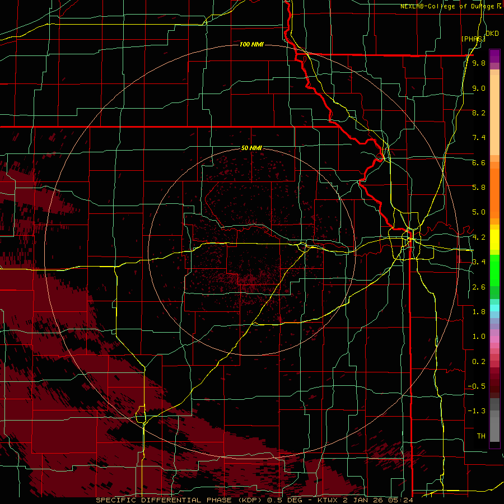Click the -1.3 value on color scale
The width and height of the screenshot is (504, 504).
point(477,411)
